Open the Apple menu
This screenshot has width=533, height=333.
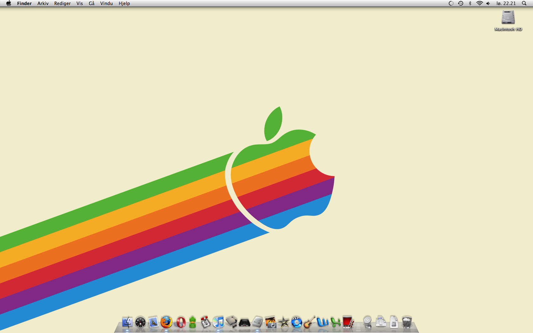coord(9,3)
